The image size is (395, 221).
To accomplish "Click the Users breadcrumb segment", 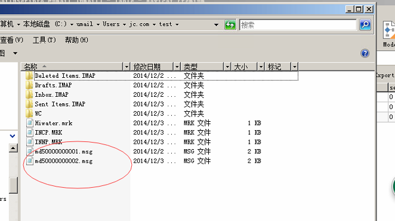I will [x=111, y=24].
